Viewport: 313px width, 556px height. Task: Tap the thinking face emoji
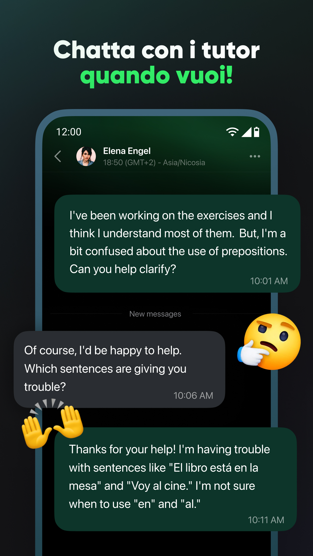[269, 341]
